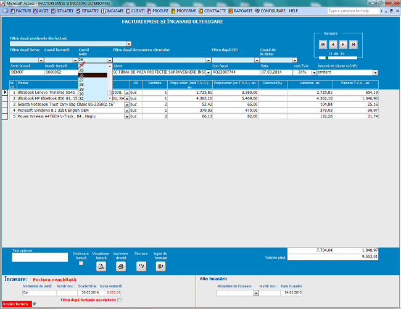Open cota TVA 24% dropdown

pos(314,72)
